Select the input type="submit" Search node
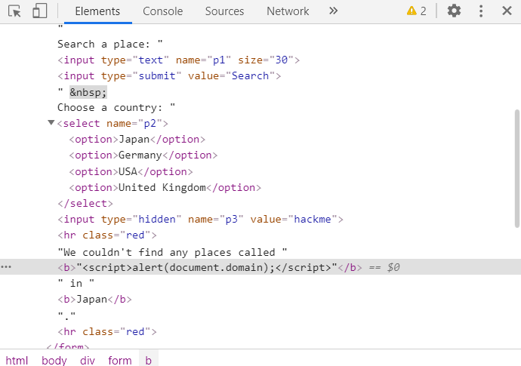The image size is (521, 366). [x=169, y=76]
